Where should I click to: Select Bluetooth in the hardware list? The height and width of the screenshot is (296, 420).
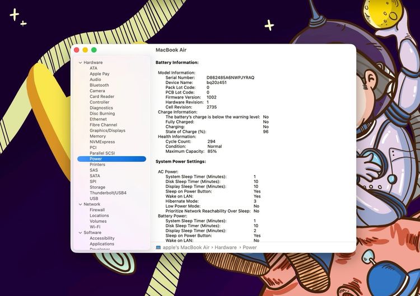[99, 85]
